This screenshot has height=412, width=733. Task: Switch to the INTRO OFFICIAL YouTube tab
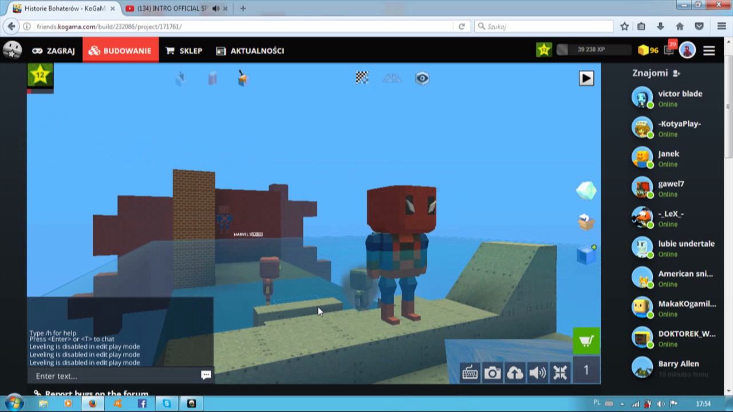click(x=172, y=9)
